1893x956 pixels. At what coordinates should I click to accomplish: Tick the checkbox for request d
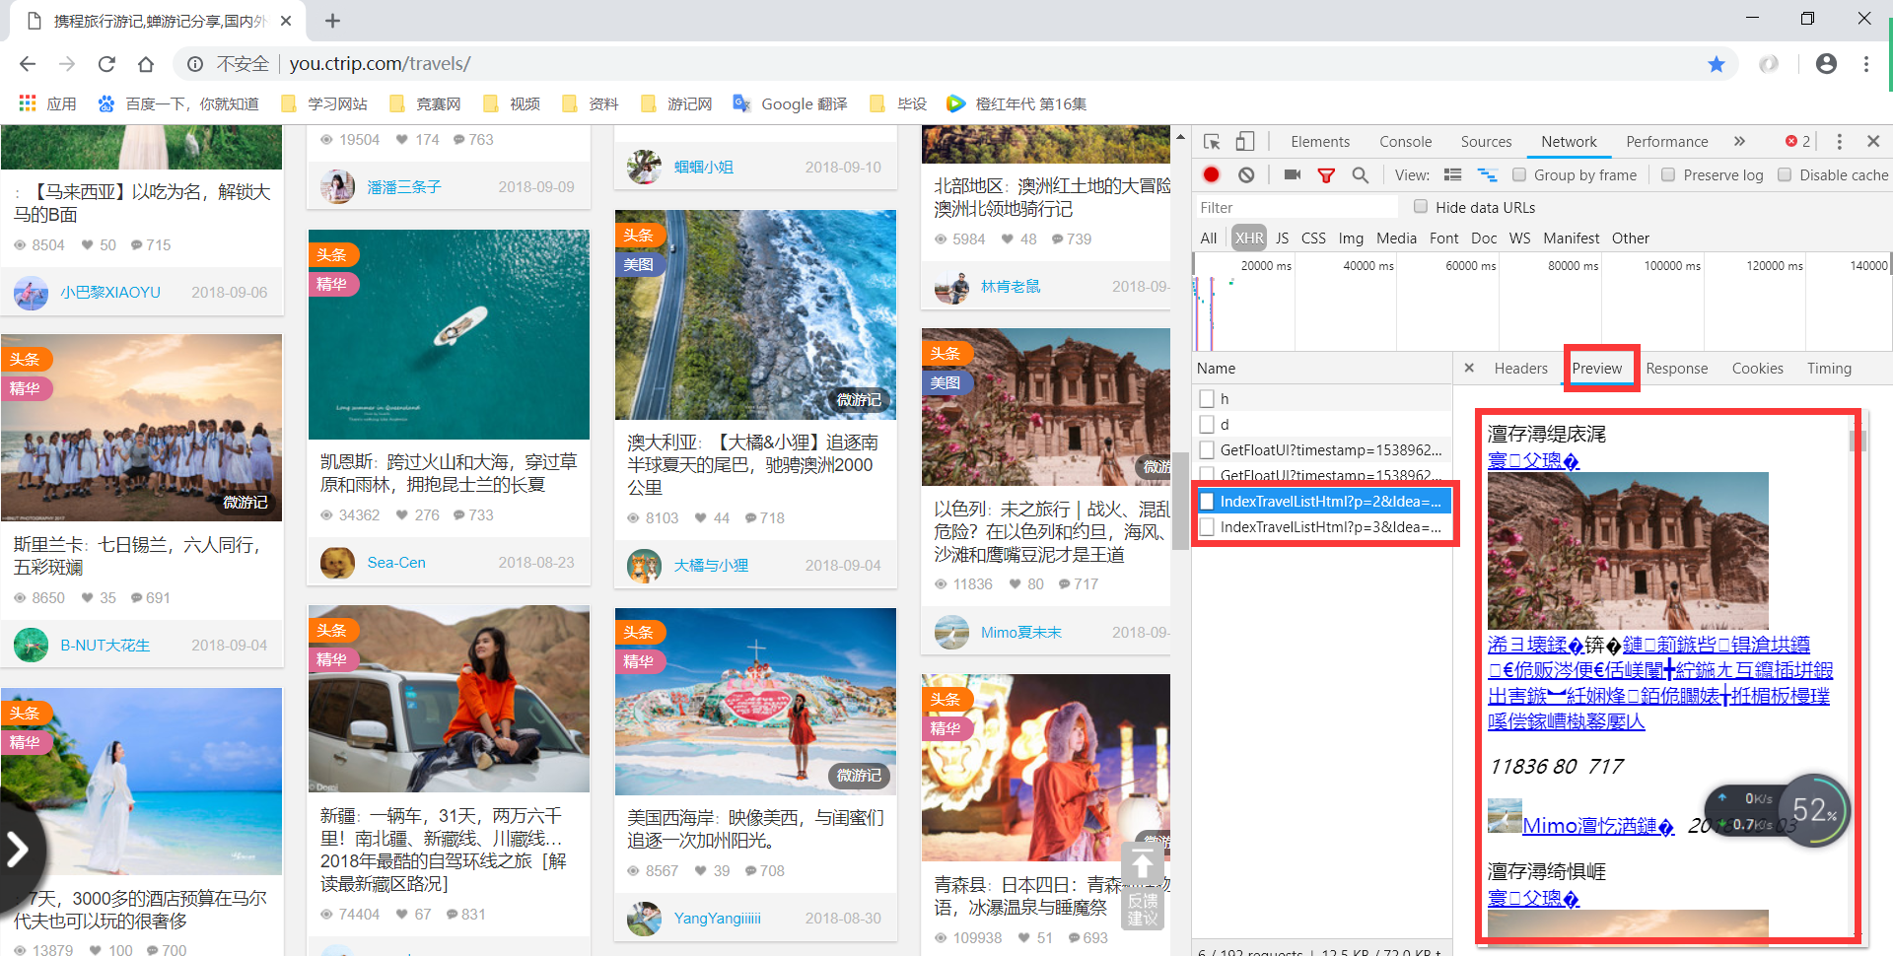pos(1207,424)
